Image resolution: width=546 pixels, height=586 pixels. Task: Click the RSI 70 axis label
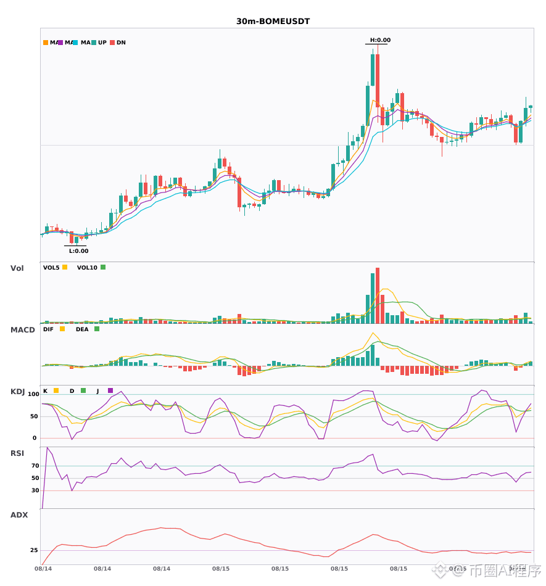(35, 466)
